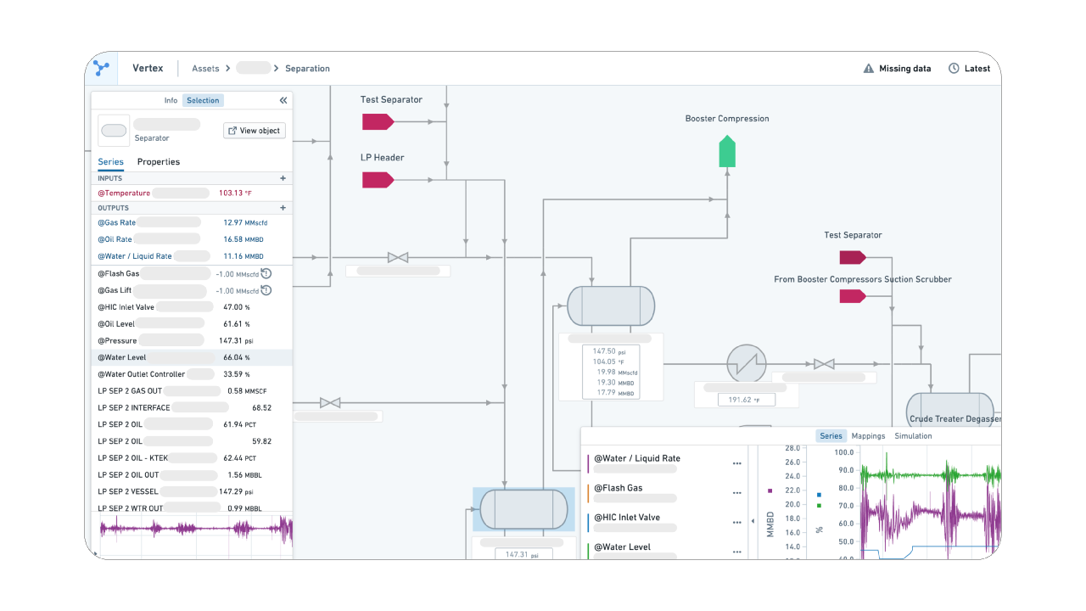Open the Simulation tab
Screen dimensions: 1086x611
[x=913, y=436]
